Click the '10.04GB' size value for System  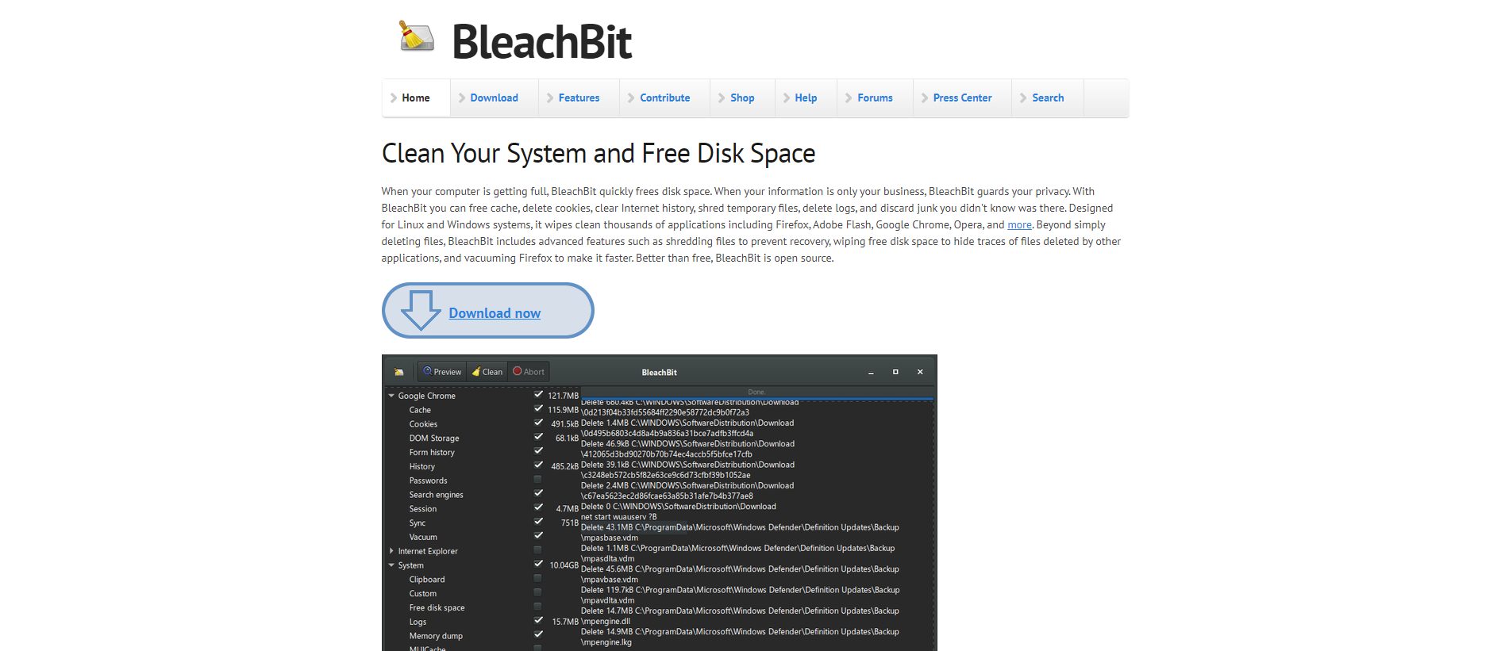tap(564, 565)
